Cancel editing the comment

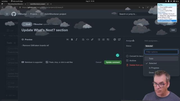point(98,62)
